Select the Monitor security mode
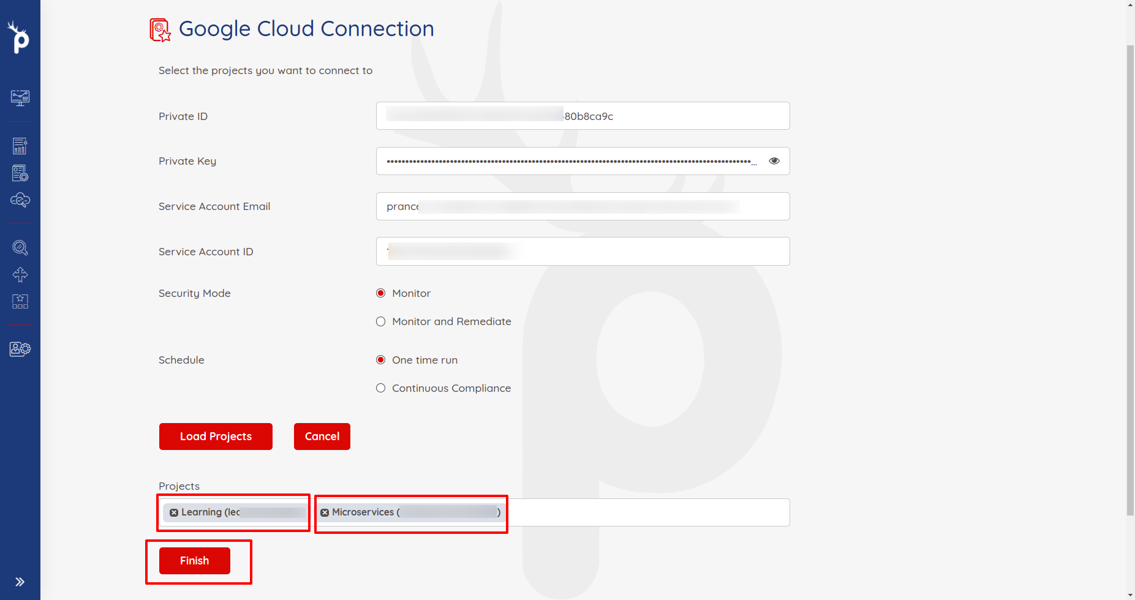The height and width of the screenshot is (600, 1135). click(x=381, y=293)
